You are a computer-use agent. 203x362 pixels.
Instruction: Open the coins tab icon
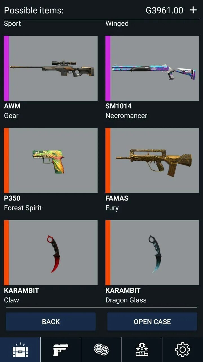101,349
